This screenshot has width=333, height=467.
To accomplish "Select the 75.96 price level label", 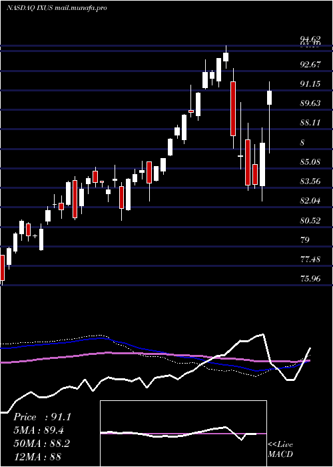I will pyautogui.click(x=310, y=280).
